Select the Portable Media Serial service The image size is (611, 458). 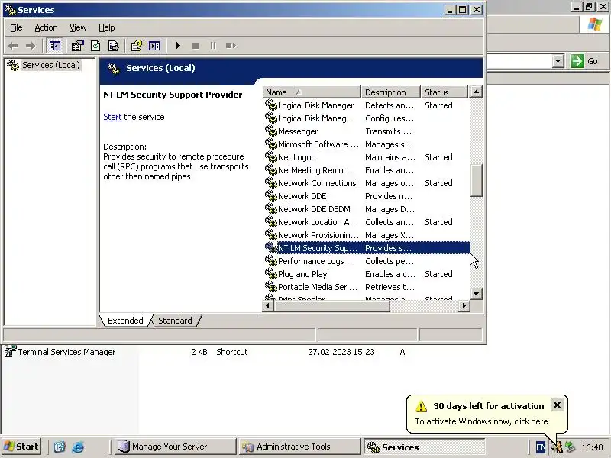(367, 287)
